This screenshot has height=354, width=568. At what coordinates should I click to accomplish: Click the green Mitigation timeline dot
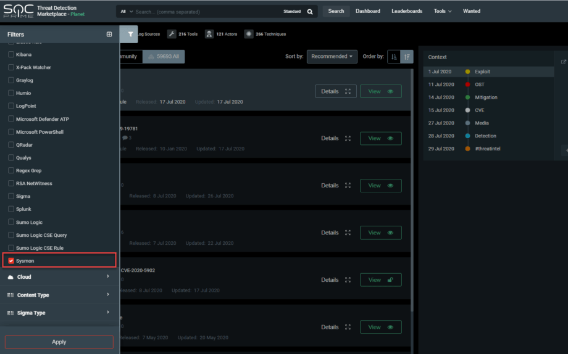click(467, 97)
